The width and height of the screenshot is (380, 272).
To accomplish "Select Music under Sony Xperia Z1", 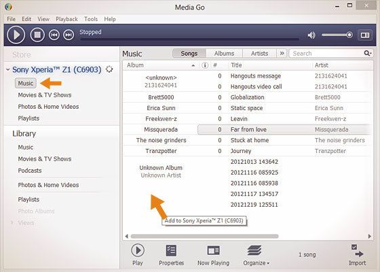I will 26,83.
